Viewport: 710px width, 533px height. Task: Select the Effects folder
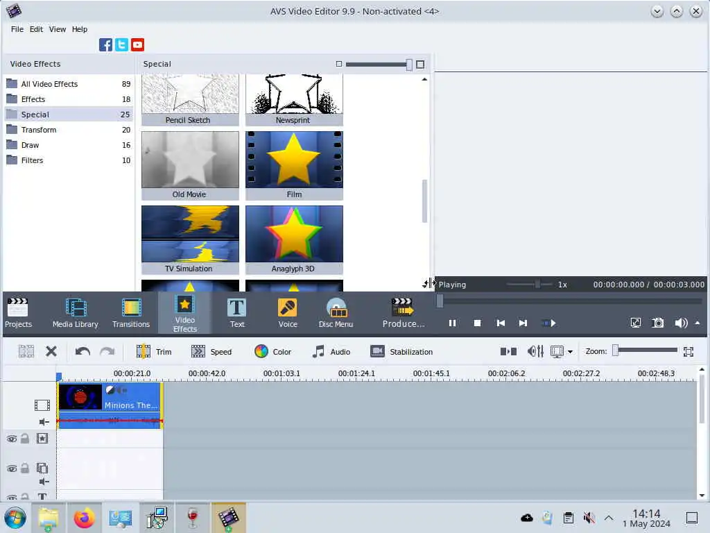69,99
